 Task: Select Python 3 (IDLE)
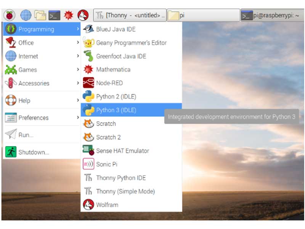[x=114, y=110]
